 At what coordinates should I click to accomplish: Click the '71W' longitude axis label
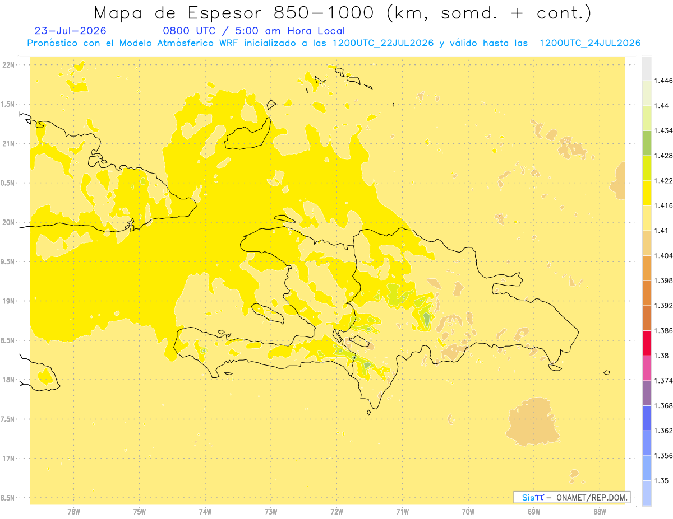click(x=402, y=512)
